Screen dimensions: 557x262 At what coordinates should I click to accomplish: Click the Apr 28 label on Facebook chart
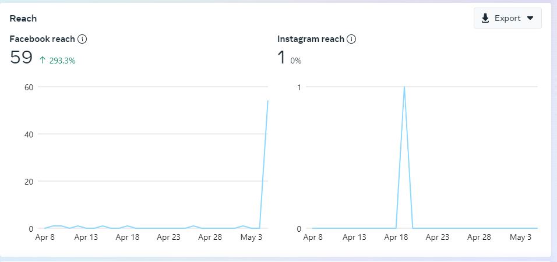pyautogui.click(x=210, y=238)
